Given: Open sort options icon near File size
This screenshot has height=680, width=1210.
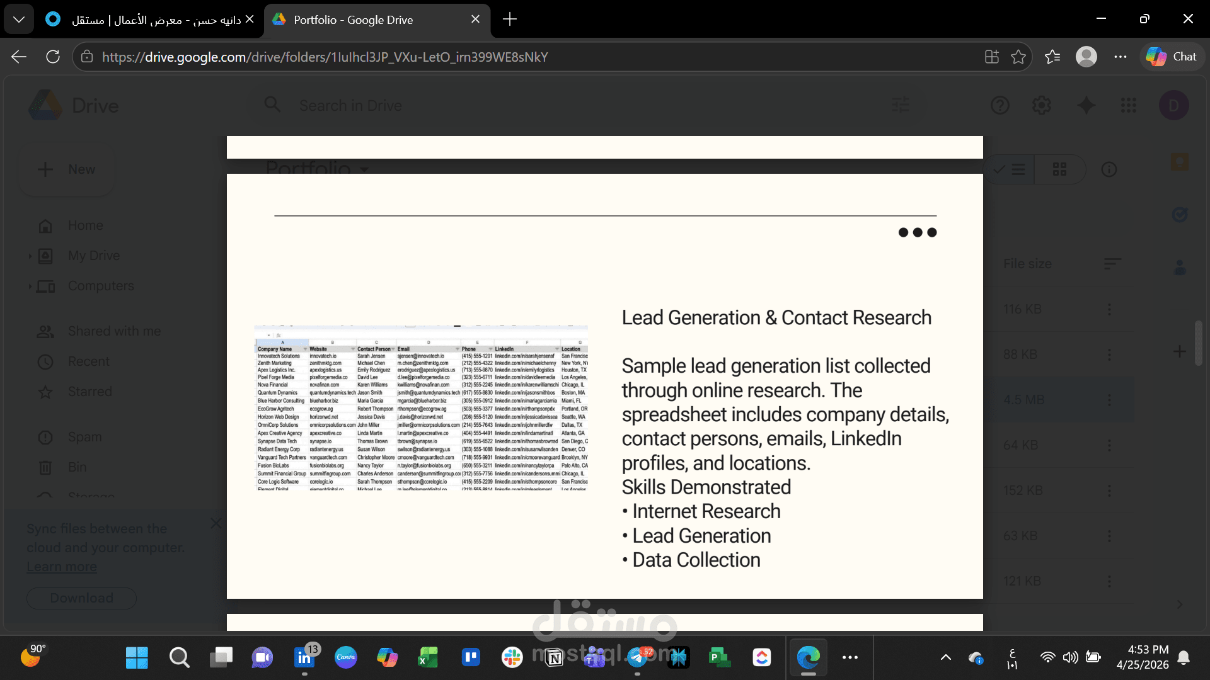Looking at the screenshot, I should pyautogui.click(x=1112, y=264).
